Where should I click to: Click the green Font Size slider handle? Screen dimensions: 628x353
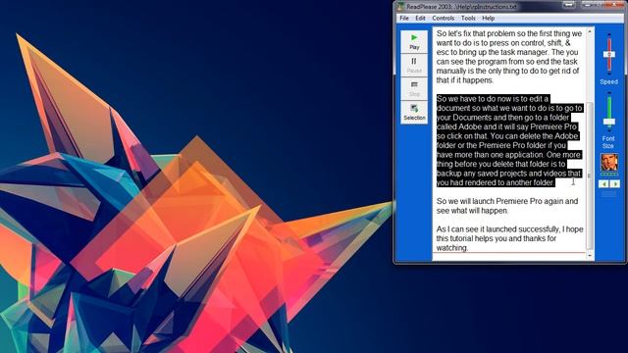pyautogui.click(x=609, y=122)
